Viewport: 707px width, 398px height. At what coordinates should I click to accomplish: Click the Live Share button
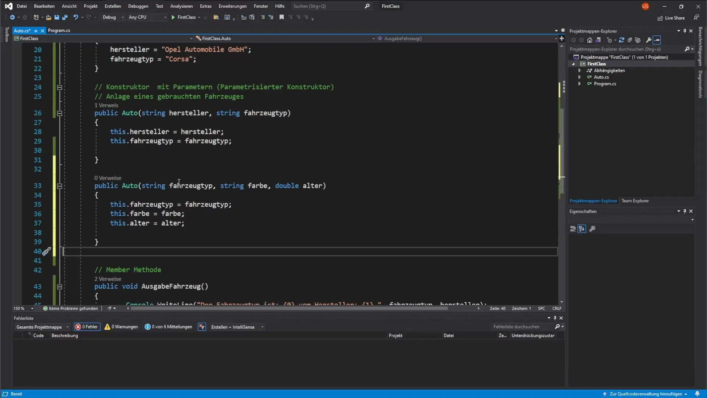point(671,18)
